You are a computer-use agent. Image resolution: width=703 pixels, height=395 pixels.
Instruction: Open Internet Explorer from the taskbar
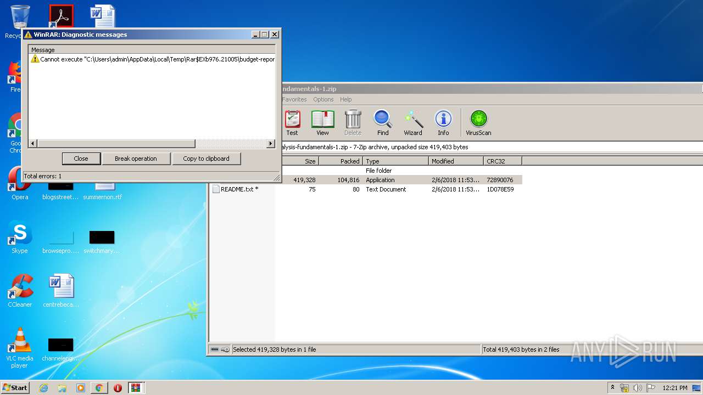[x=44, y=388]
